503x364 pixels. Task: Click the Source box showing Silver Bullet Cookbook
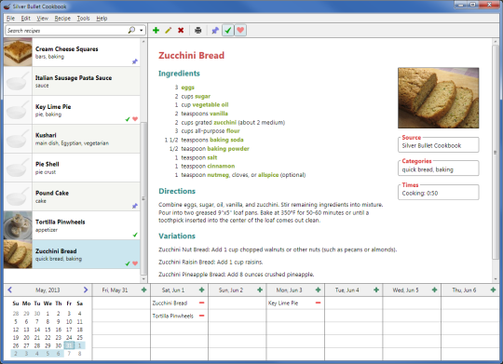click(x=438, y=145)
